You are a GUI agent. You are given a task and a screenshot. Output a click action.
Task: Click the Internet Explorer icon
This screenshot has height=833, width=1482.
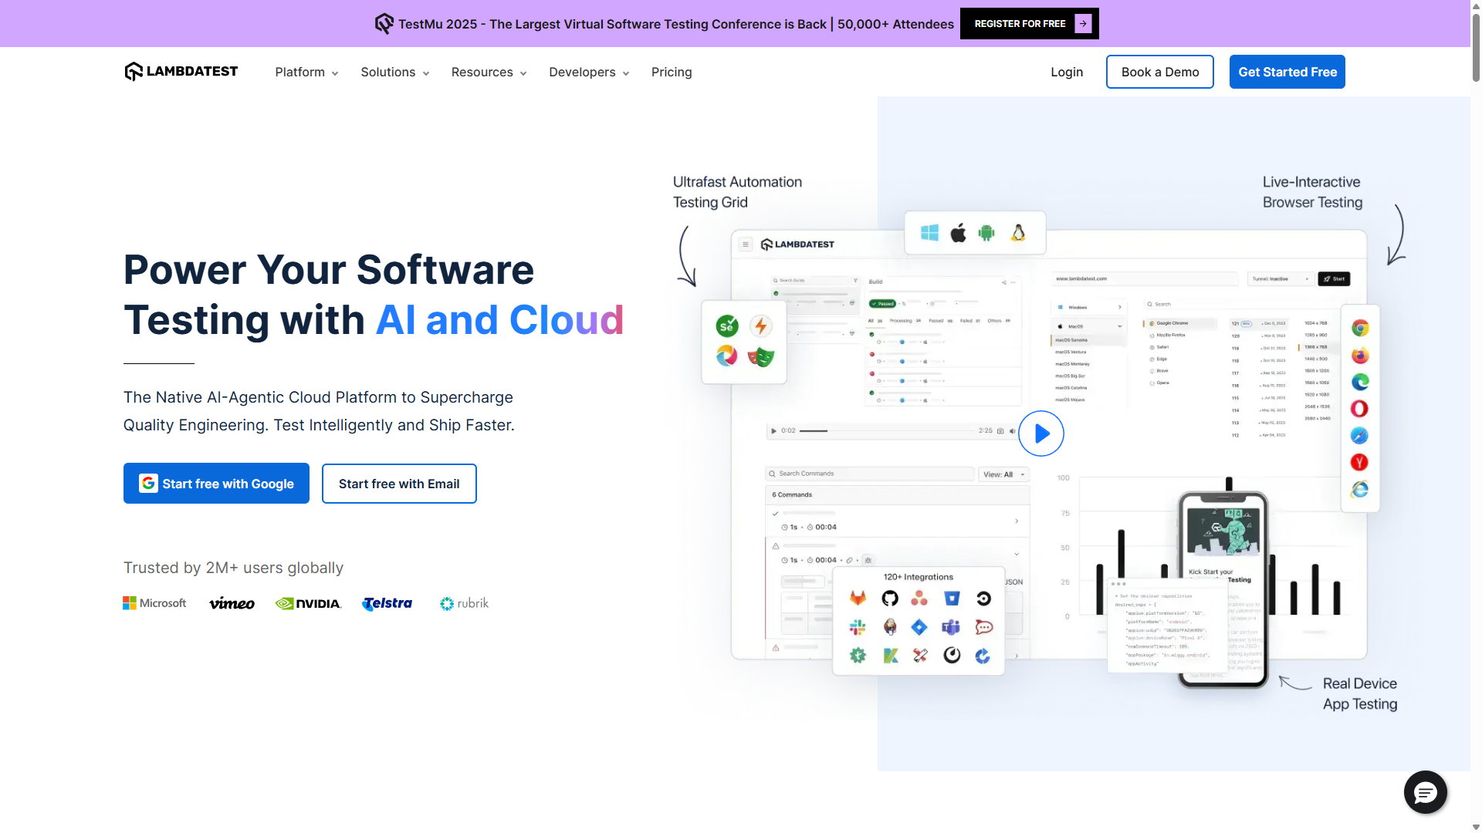tap(1360, 489)
